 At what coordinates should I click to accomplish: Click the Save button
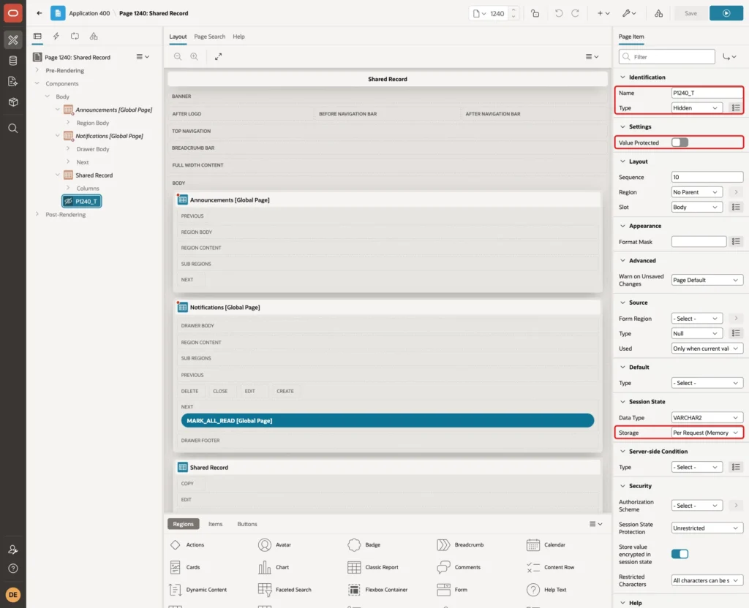(x=690, y=13)
